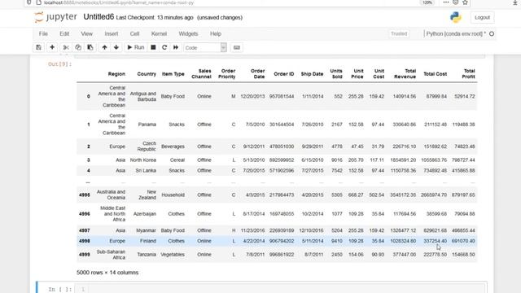This screenshot has width=521, height=293.
Task: Click the Order ID column header
Action: coord(284,74)
